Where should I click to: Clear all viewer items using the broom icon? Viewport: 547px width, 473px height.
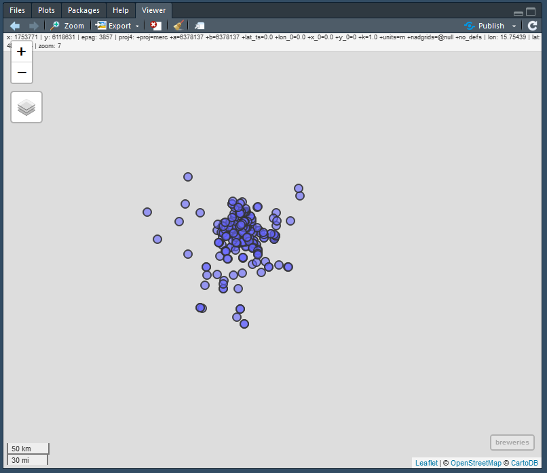[178, 26]
